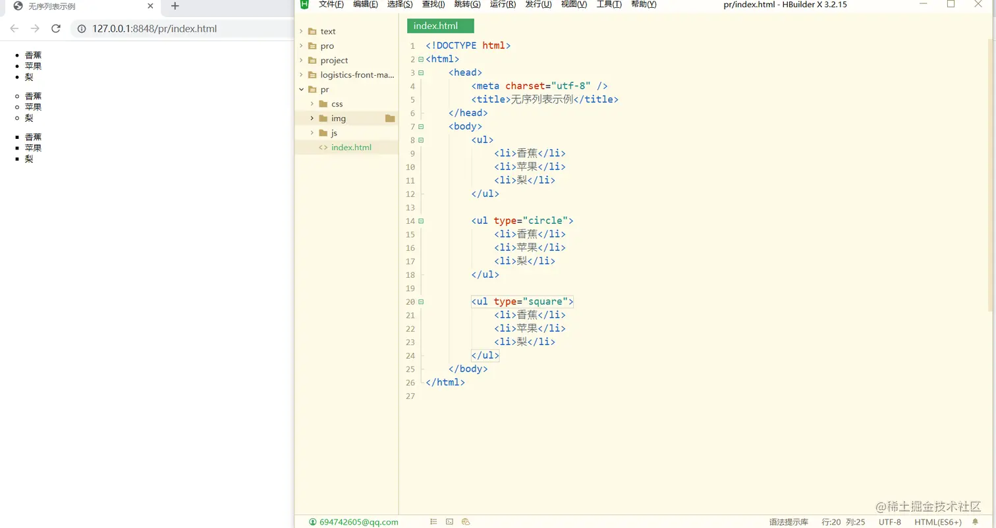Switch to the index.html editor tab
The image size is (996, 528).
click(440, 26)
